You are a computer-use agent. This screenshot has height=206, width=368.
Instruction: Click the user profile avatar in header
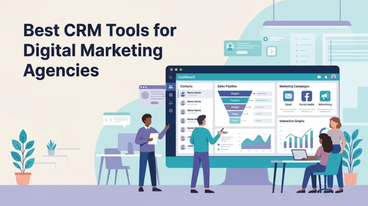pos(333,77)
